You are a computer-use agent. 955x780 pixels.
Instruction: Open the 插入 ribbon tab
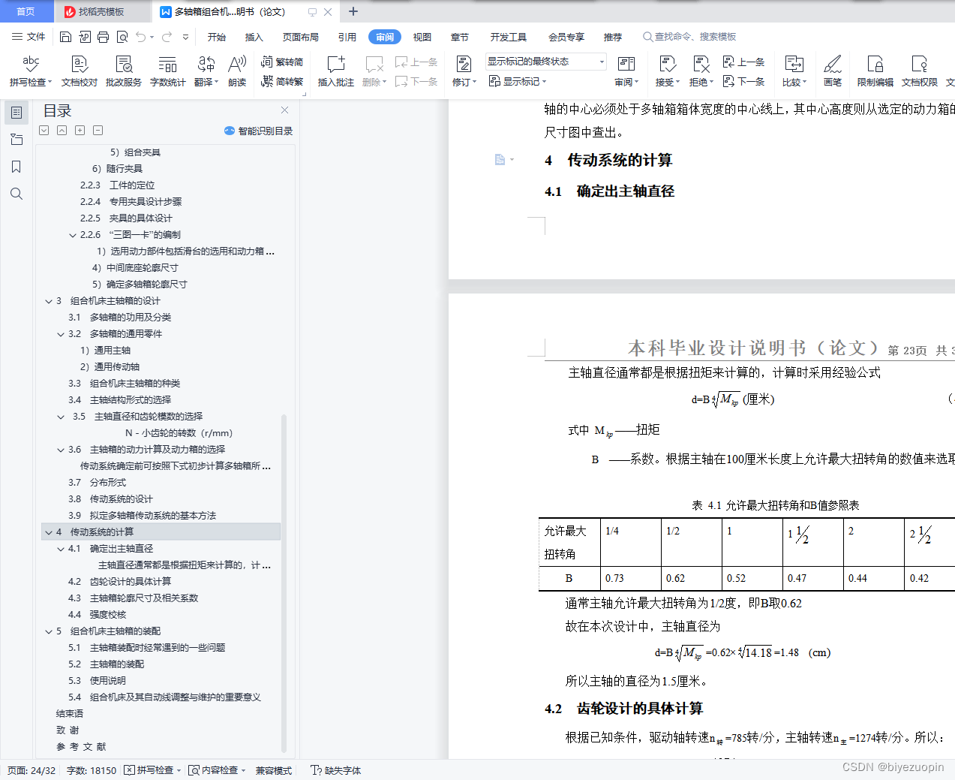[x=254, y=37]
